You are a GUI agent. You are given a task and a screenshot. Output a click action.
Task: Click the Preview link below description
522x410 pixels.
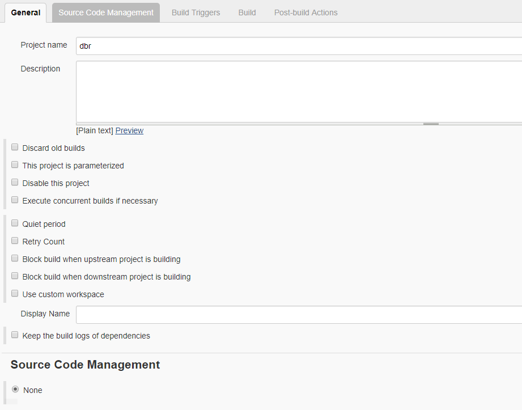tap(129, 130)
